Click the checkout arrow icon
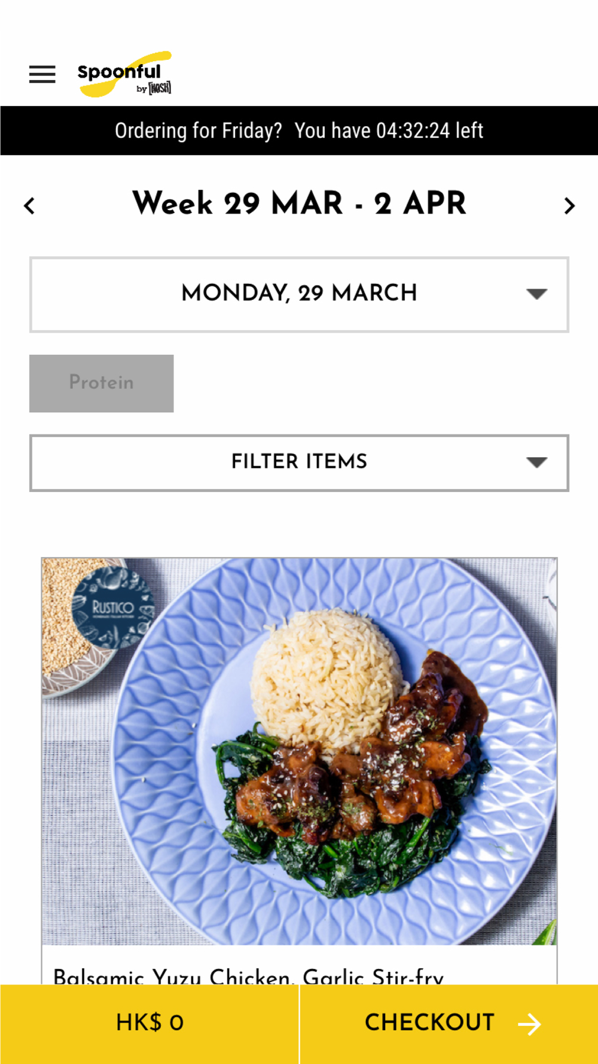The height and width of the screenshot is (1064, 598). pyautogui.click(x=529, y=1024)
